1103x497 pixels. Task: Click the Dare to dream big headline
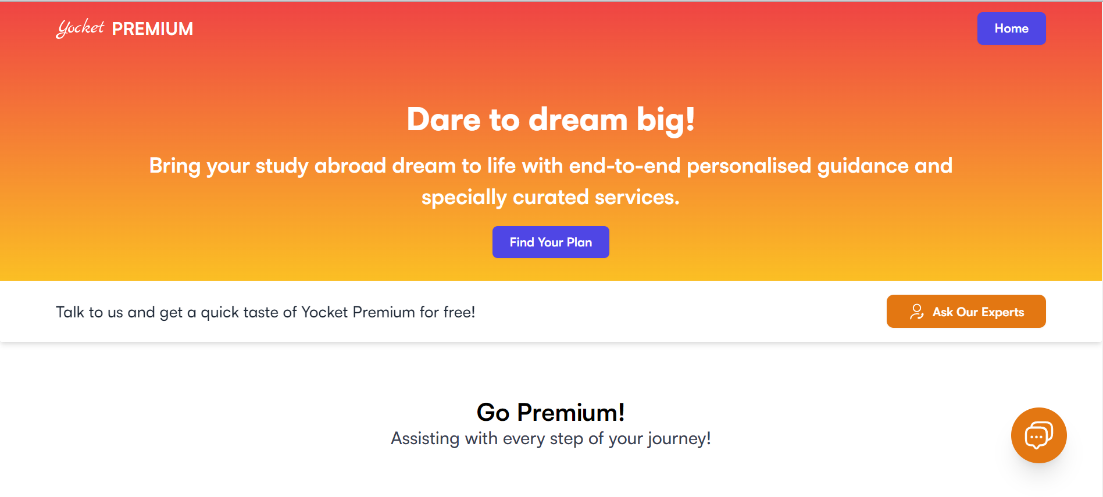click(551, 119)
